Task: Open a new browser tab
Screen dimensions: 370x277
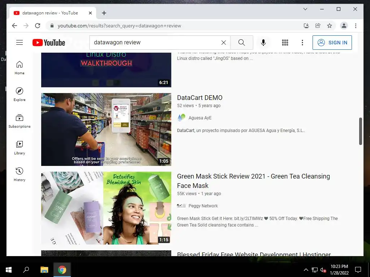Action: 104,13
